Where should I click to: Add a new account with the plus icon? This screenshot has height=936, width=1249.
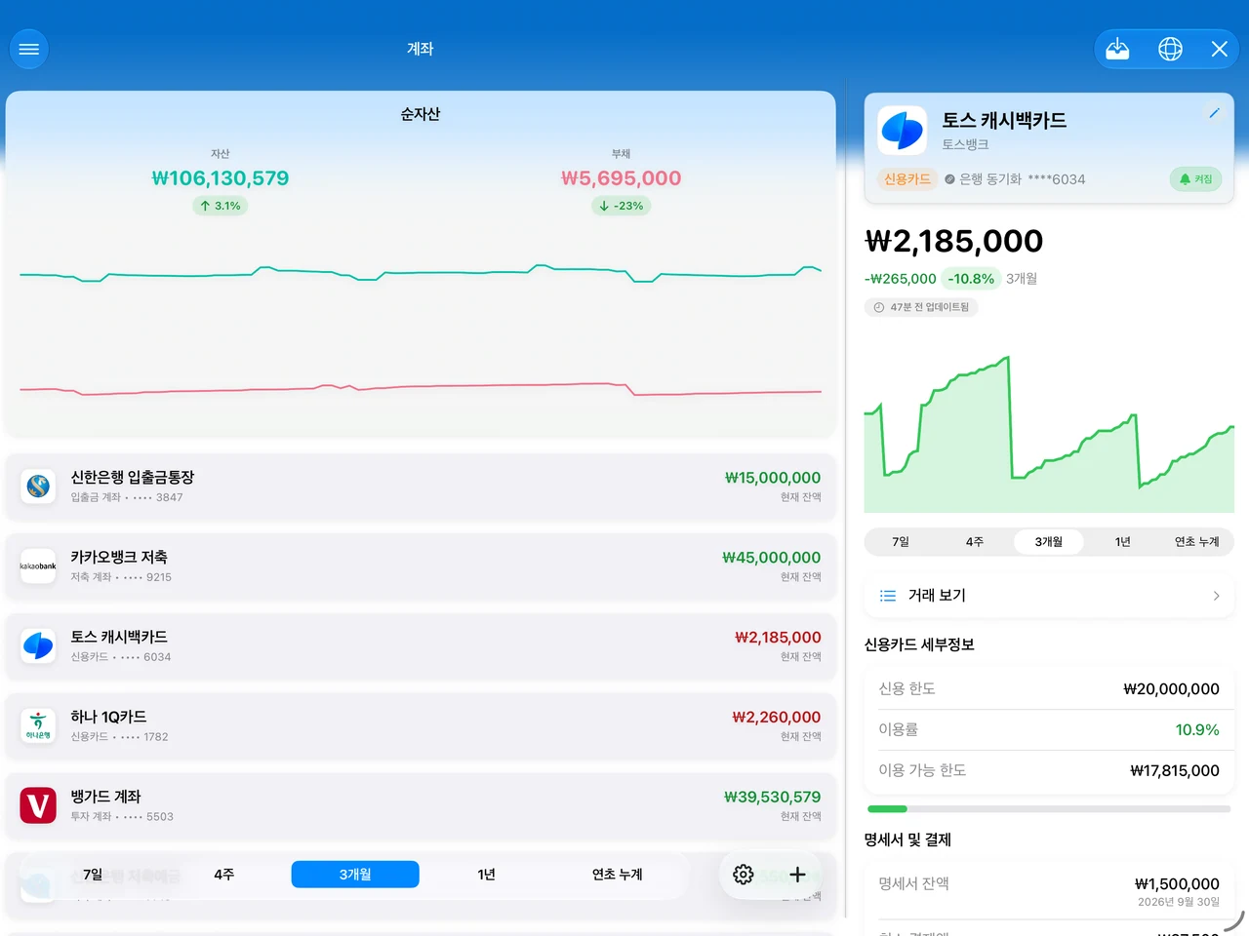(x=797, y=875)
